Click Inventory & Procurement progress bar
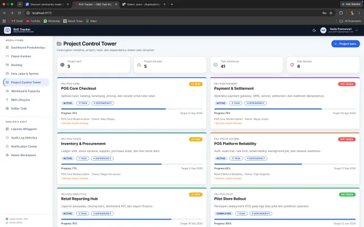 point(131,164)
